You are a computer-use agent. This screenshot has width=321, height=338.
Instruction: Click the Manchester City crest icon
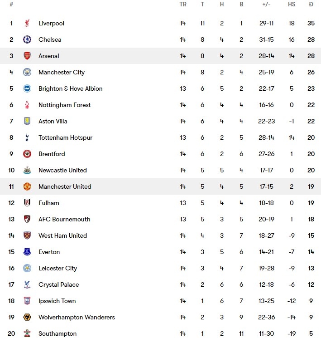[27, 72]
